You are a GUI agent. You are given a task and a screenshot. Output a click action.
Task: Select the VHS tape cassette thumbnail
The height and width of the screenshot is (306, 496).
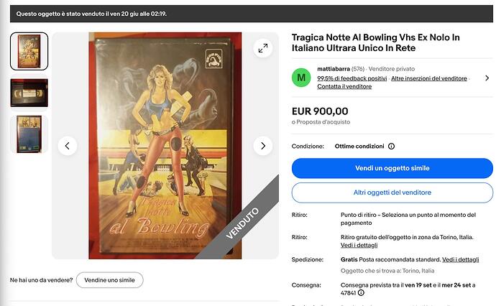tap(29, 93)
